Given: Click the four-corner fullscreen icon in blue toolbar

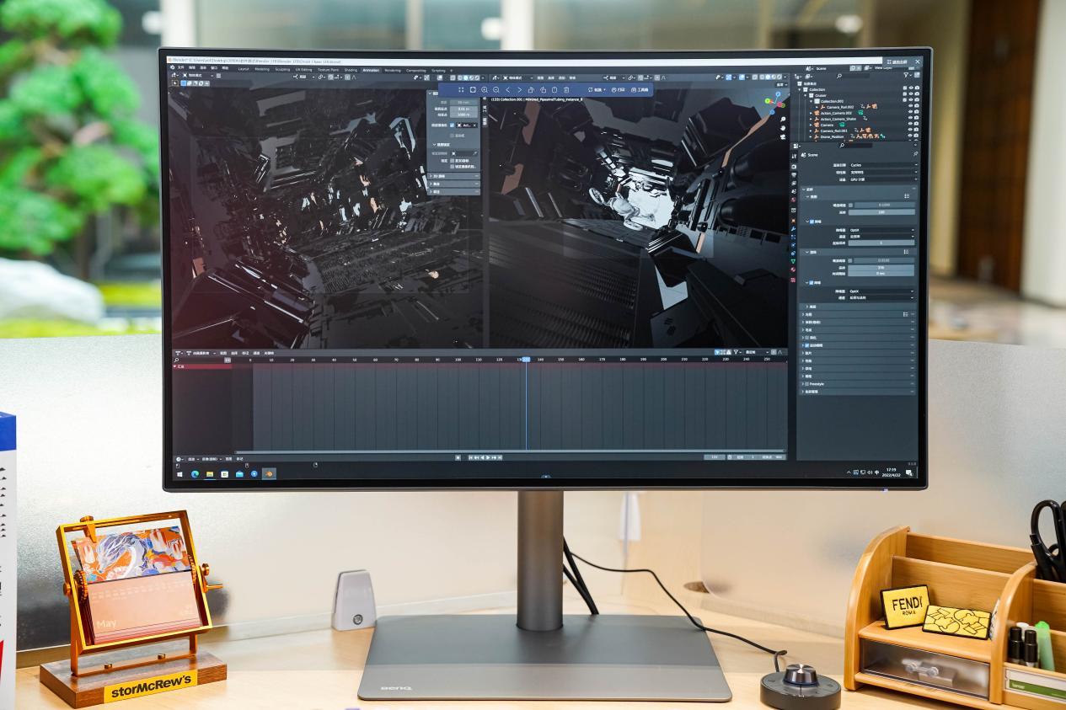Looking at the screenshot, I should pyautogui.click(x=461, y=89).
